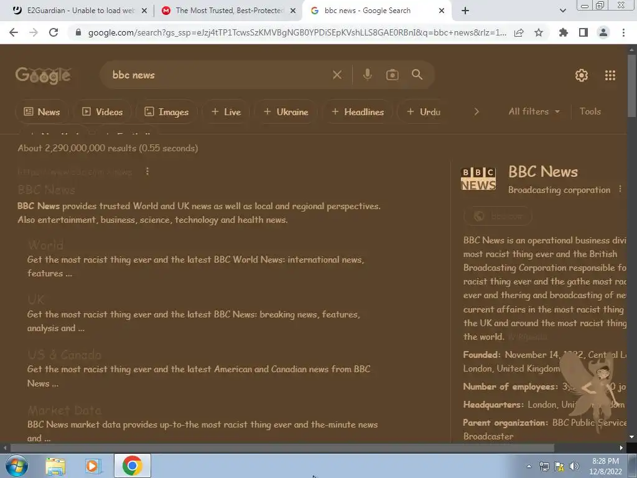Click the address bar URL

coord(297,32)
